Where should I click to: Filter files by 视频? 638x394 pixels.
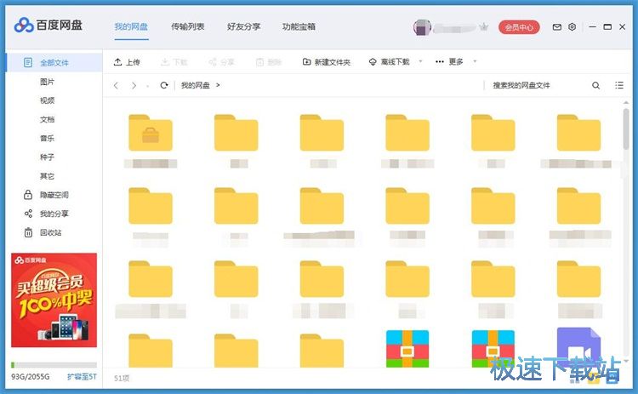pos(47,100)
